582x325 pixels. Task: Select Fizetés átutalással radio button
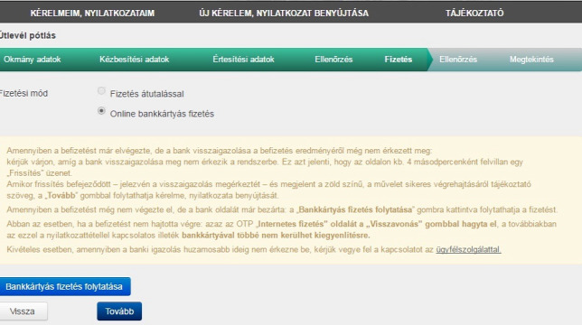tap(101, 91)
